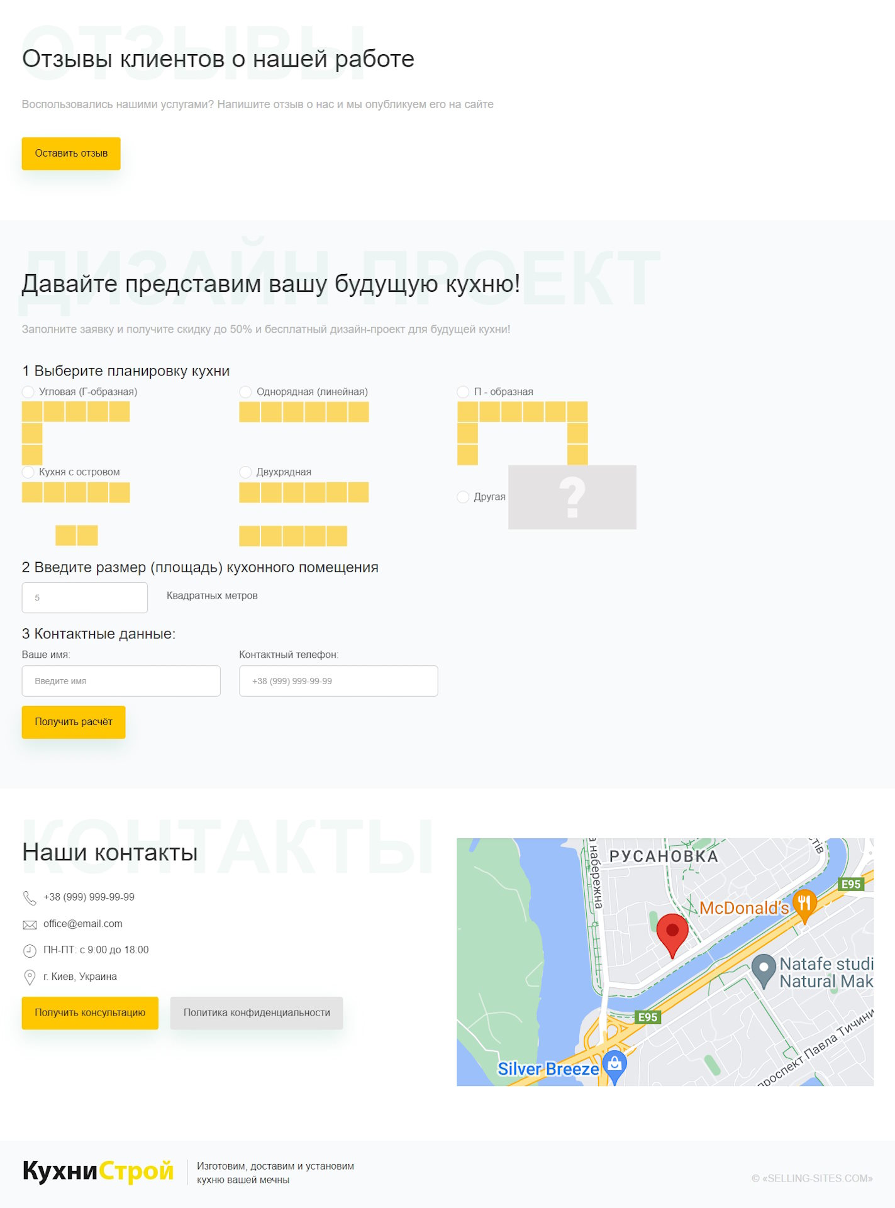Viewport: 895px width, 1208px height.
Task: Click the Silver Breeze label on map
Action: [548, 1069]
